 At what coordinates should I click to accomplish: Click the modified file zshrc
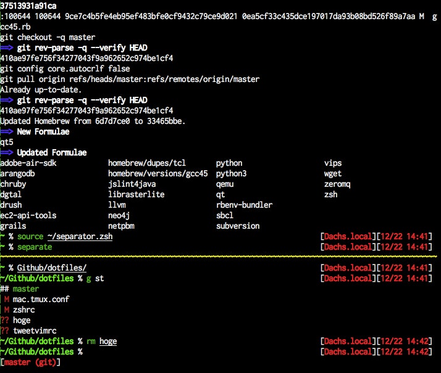point(24,310)
